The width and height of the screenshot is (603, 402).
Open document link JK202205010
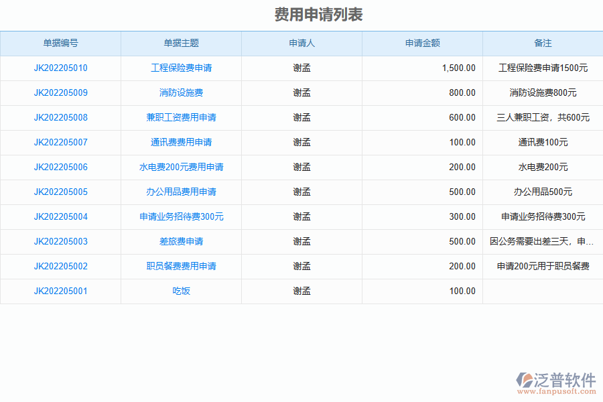[x=61, y=68]
